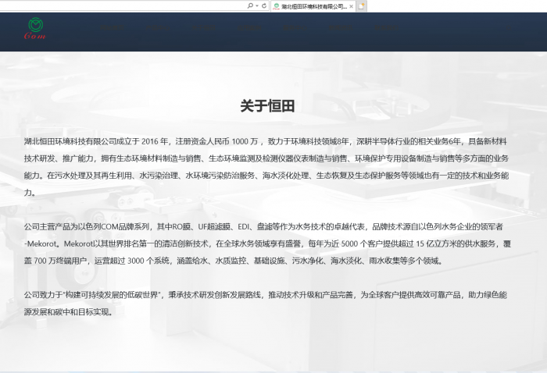Click the line starting 技术研发、推广能力

point(266,158)
